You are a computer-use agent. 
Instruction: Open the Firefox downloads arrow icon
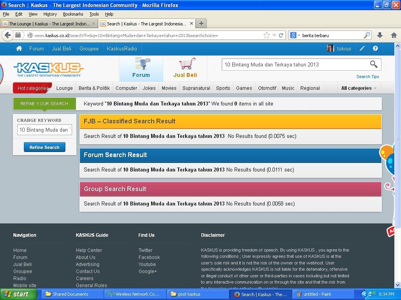pos(380,35)
